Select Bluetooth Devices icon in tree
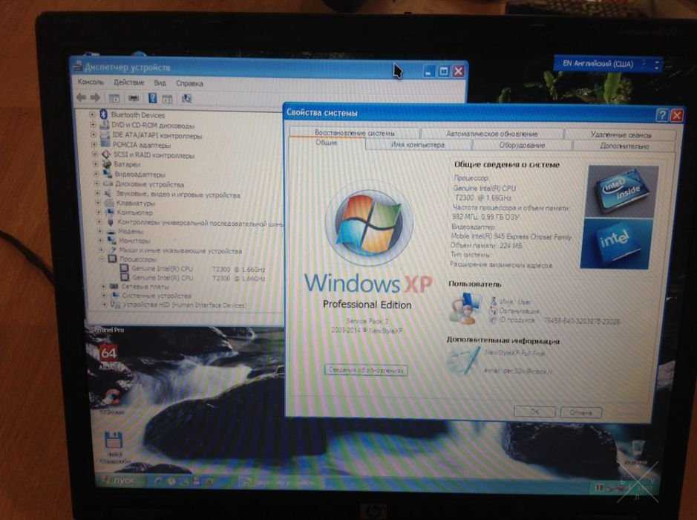Screen dimensions: 697x520 [104, 114]
